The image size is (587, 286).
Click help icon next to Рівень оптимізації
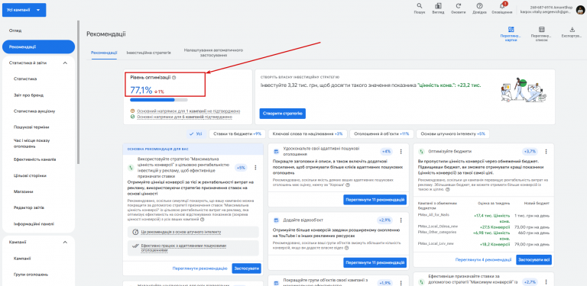[174, 78]
